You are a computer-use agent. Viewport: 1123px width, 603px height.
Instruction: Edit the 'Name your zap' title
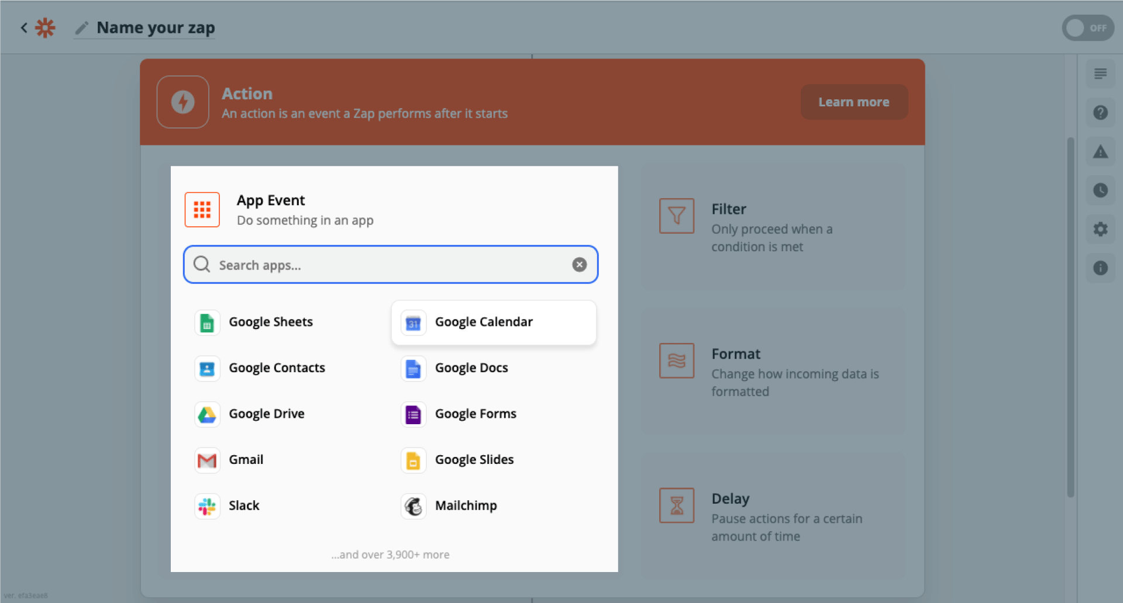click(x=156, y=27)
